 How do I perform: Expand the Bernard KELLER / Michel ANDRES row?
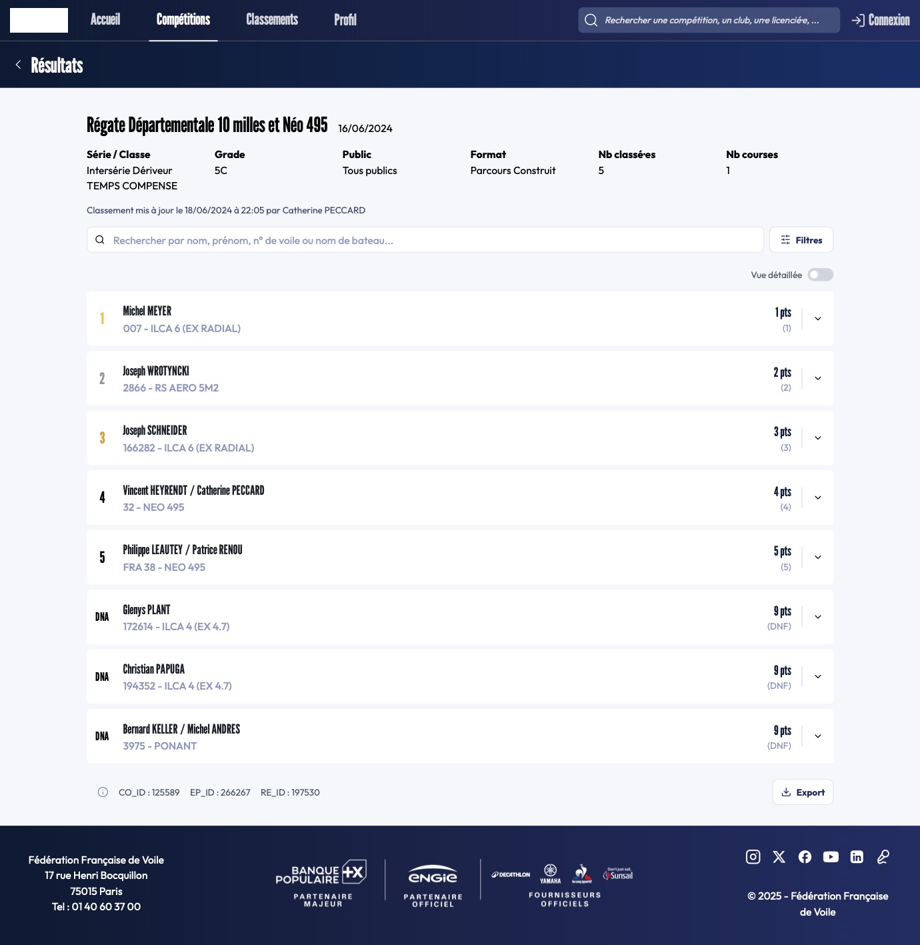point(817,736)
